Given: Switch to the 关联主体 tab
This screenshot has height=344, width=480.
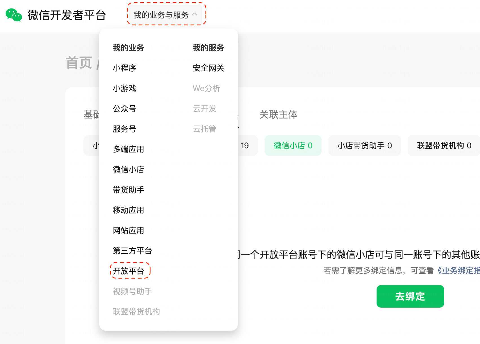Looking at the screenshot, I should (x=278, y=114).
